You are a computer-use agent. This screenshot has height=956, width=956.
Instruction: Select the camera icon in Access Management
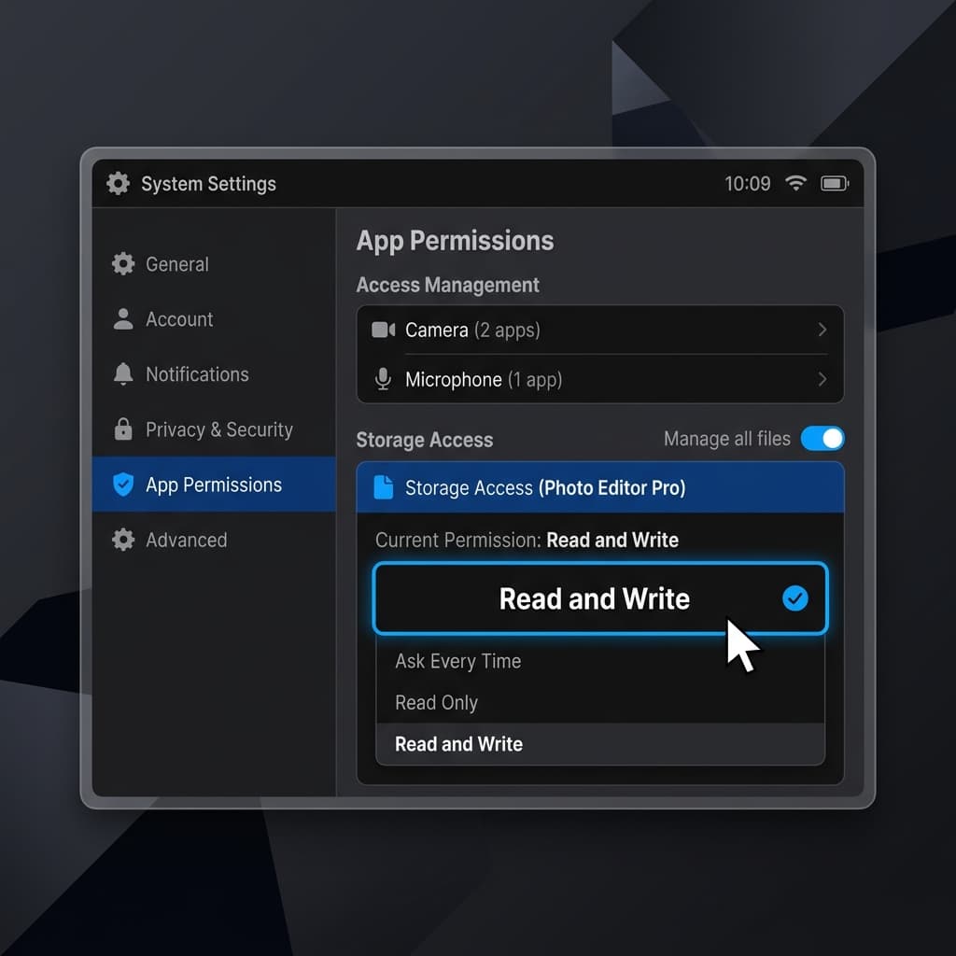click(384, 330)
